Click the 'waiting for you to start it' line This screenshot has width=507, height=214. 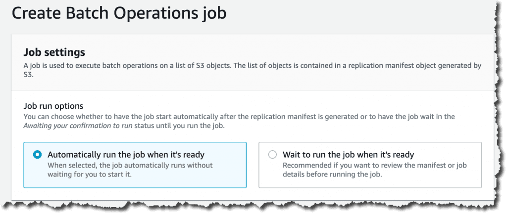[x=90, y=174]
